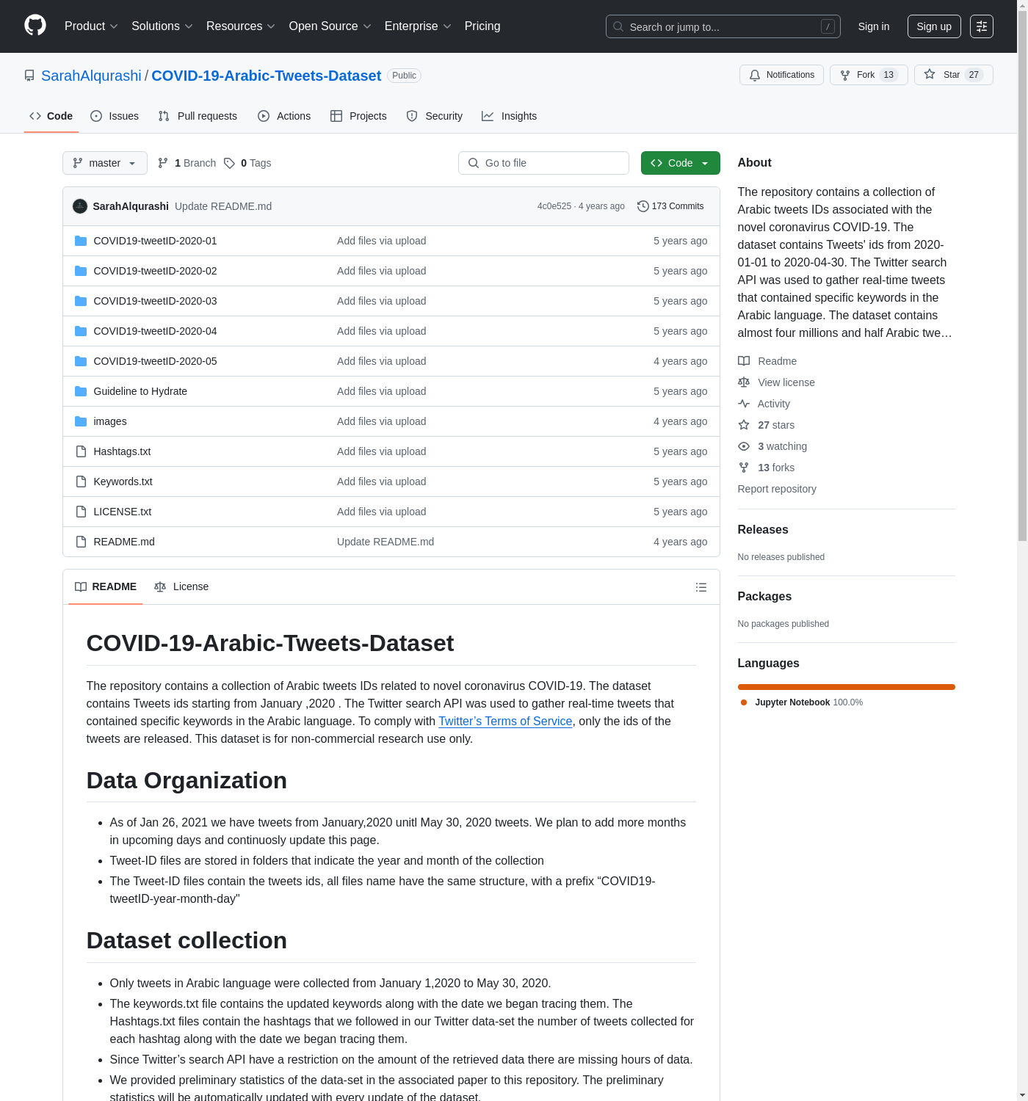Click the commit history clock icon
The width and height of the screenshot is (1028, 1101).
642,206
